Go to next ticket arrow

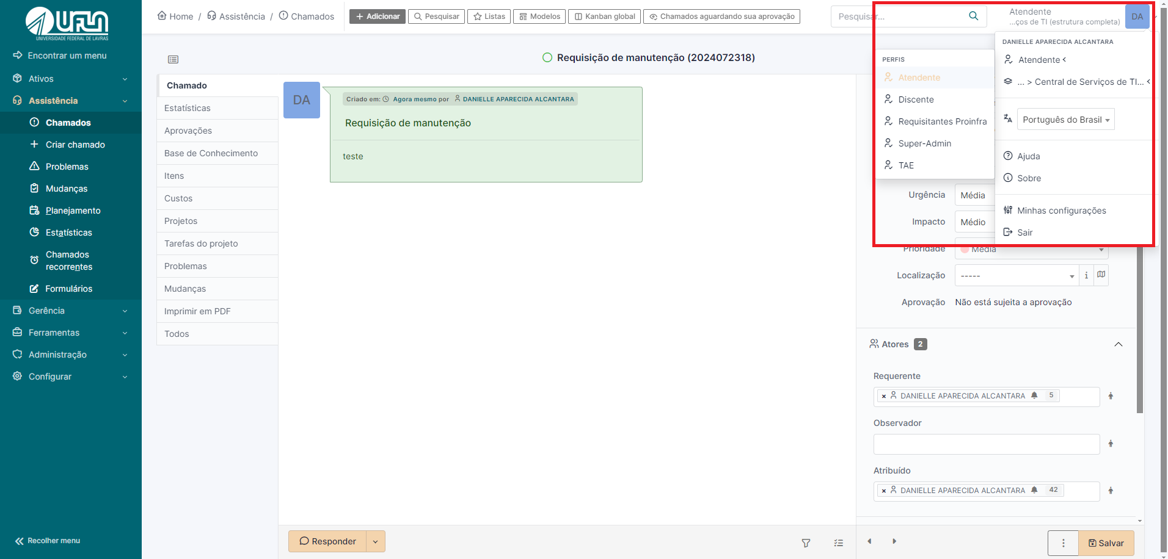click(894, 541)
